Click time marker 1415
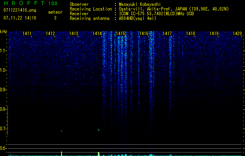 click(121, 34)
